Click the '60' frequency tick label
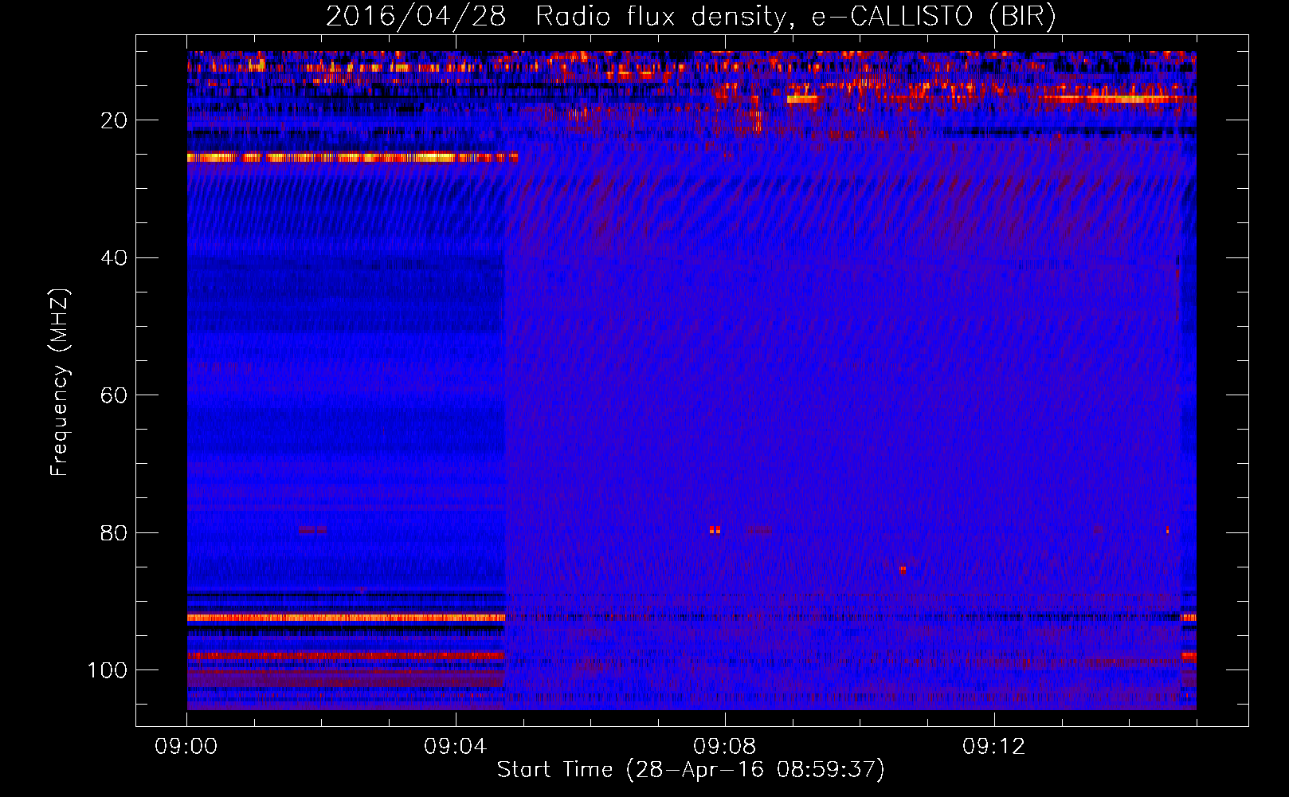1289x797 pixels. [115, 395]
